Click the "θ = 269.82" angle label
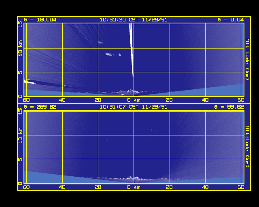Image resolution: width=259 pixels, height=207 pixels. click(x=40, y=107)
